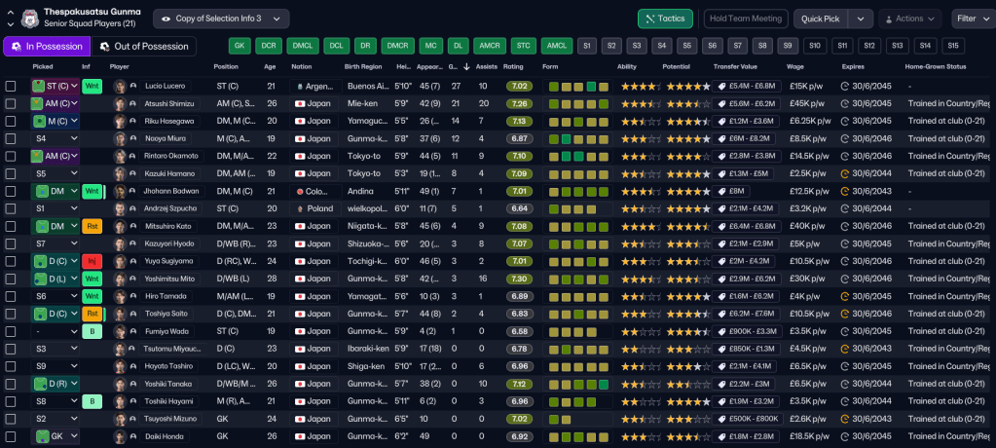Click the contract expiry icon for Kazuki Hamano
This screenshot has height=448, width=996.
point(845,173)
